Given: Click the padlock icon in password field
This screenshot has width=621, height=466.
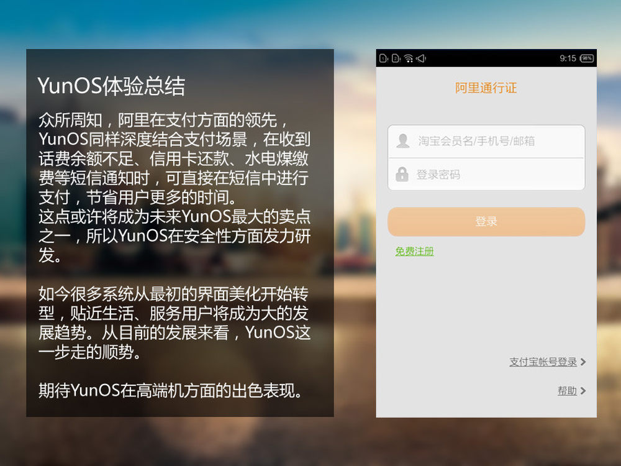Looking at the screenshot, I should point(402,174).
